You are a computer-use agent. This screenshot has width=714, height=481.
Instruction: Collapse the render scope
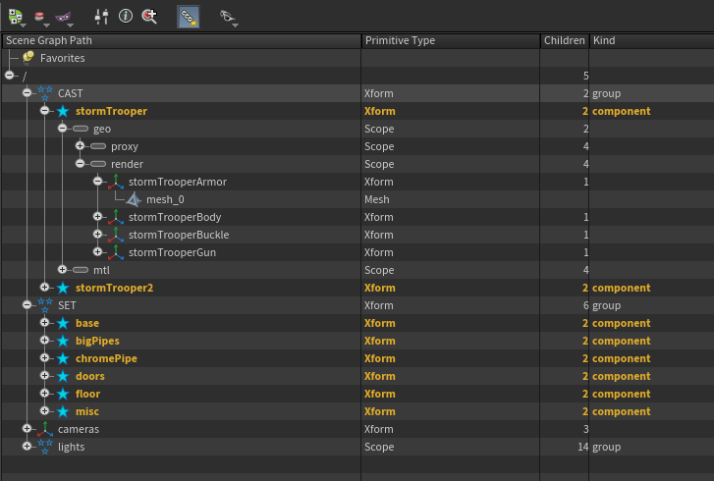tap(80, 163)
